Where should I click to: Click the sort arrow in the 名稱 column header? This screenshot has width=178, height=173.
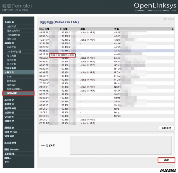click(172, 29)
